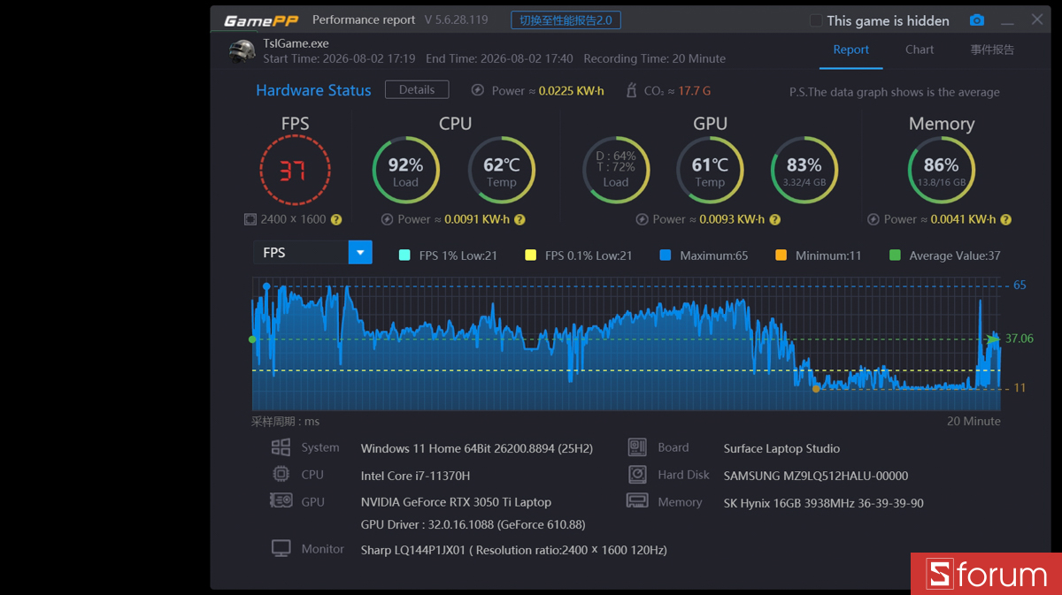
Task: Open the Report tab
Action: [850, 50]
